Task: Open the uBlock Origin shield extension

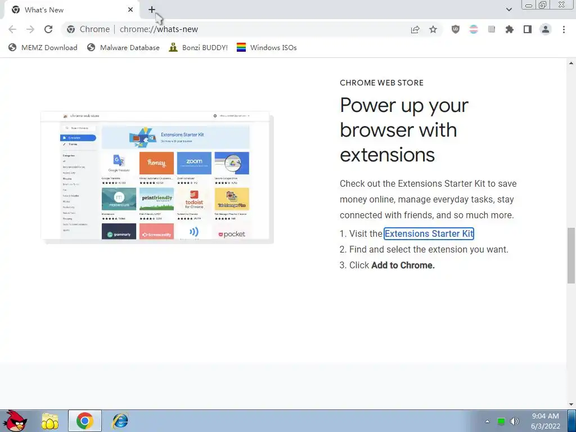Action: point(456,29)
